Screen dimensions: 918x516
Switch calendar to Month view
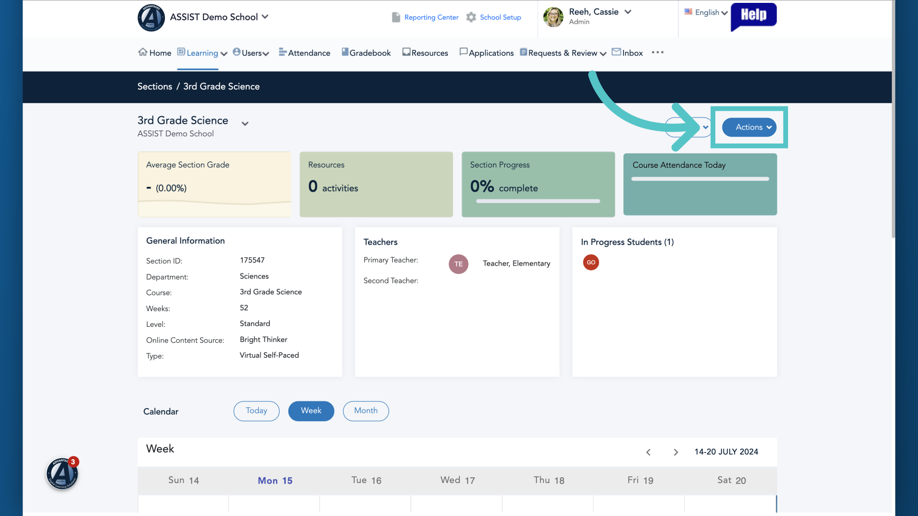366,411
